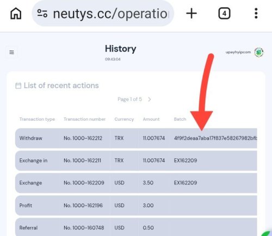
Task: Go to next history page chevron
Action: (150, 100)
